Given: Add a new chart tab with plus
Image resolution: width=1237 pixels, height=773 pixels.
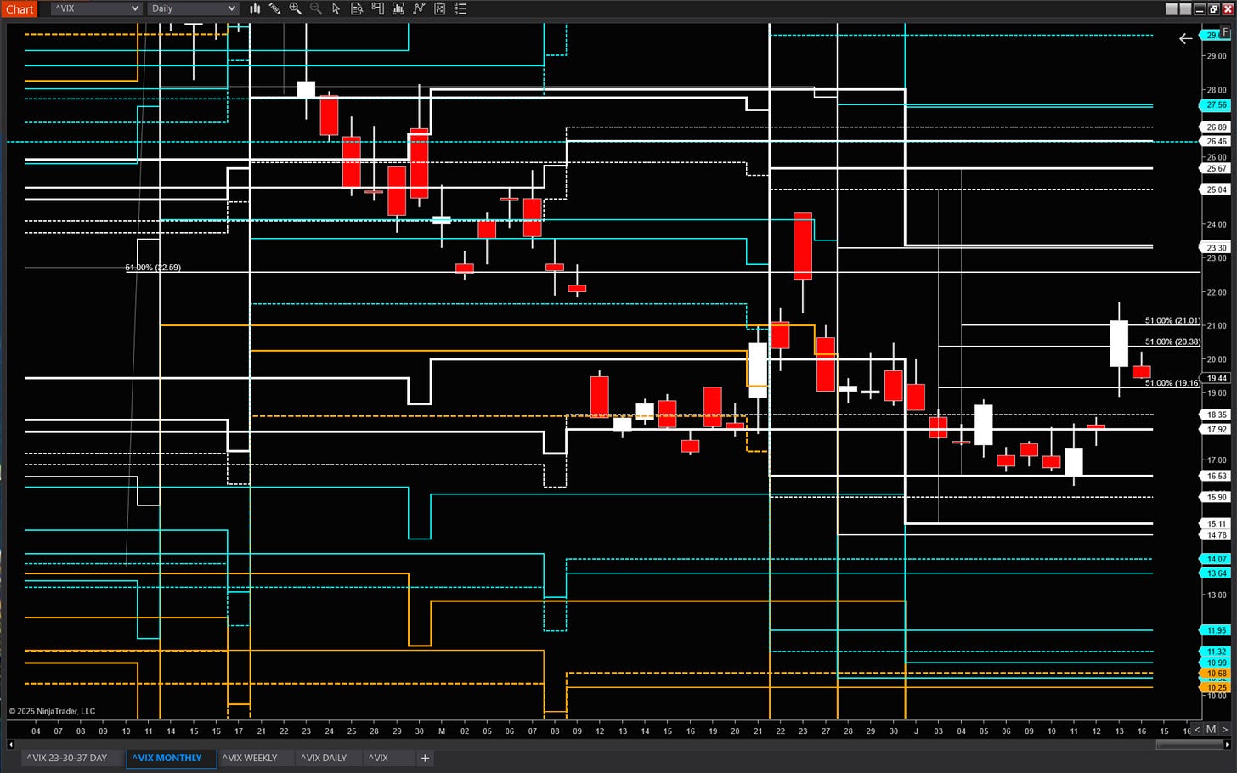Looking at the screenshot, I should 425,758.
